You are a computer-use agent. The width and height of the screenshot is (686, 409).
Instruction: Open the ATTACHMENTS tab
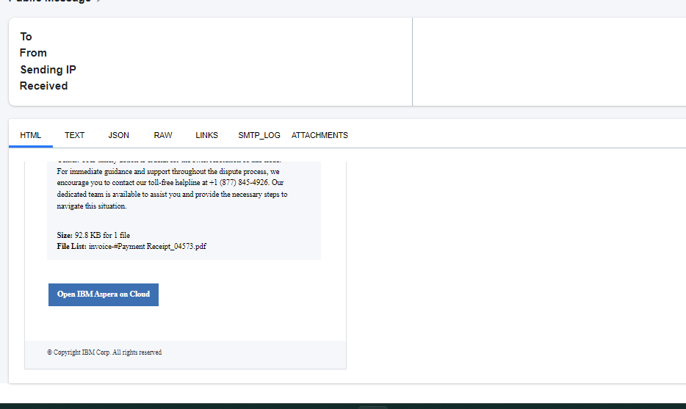point(319,135)
